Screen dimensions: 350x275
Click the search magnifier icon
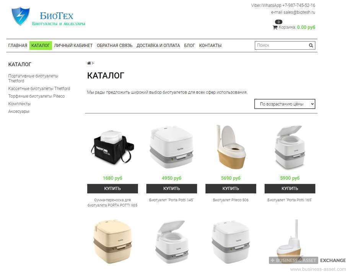tap(311, 45)
